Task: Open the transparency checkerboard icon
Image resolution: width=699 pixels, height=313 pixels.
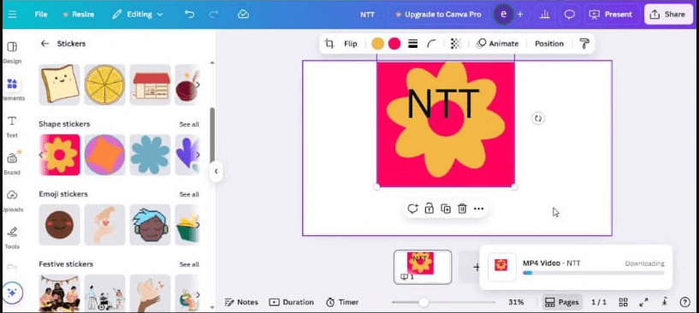Action: 455,44
